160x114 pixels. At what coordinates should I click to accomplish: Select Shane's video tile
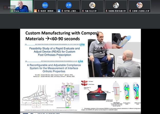[22, 6]
